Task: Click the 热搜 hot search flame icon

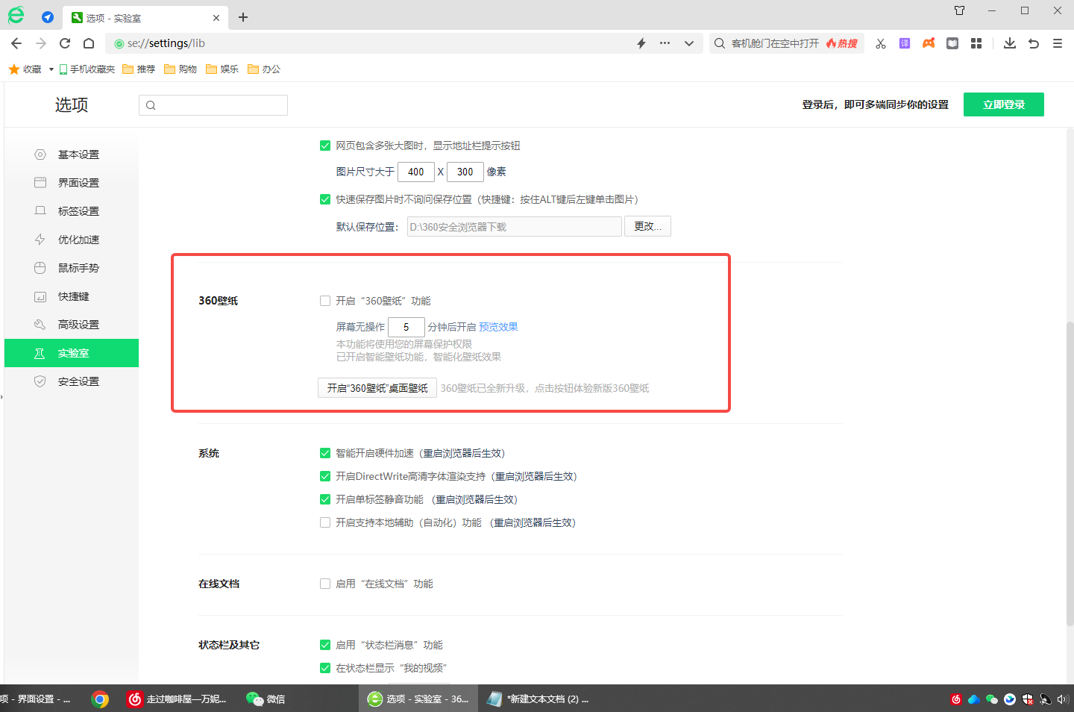Action: [x=842, y=43]
